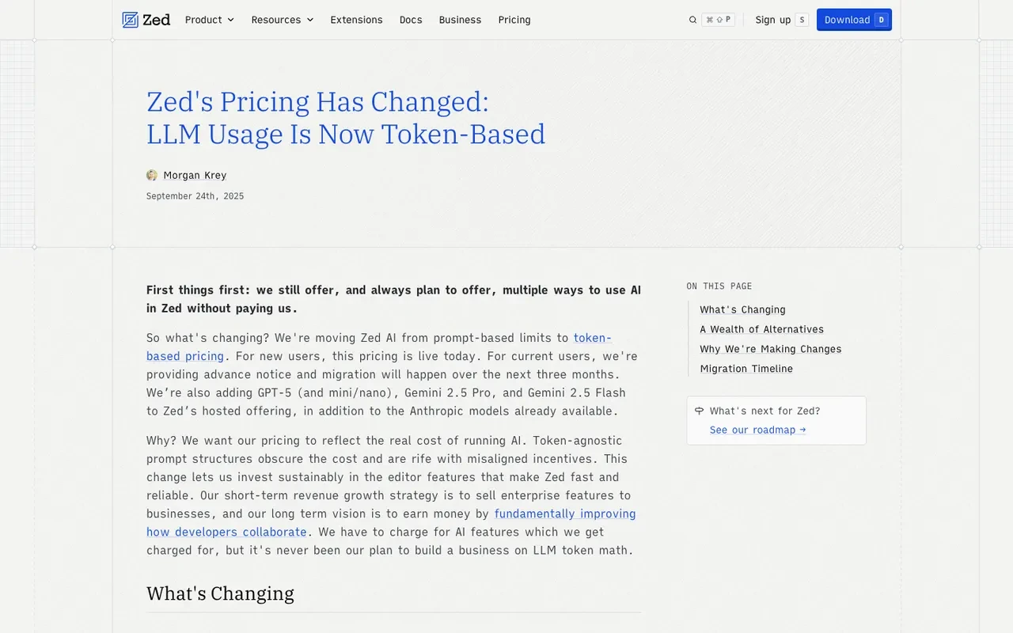Follow the token-based pricing link

pyautogui.click(x=379, y=347)
